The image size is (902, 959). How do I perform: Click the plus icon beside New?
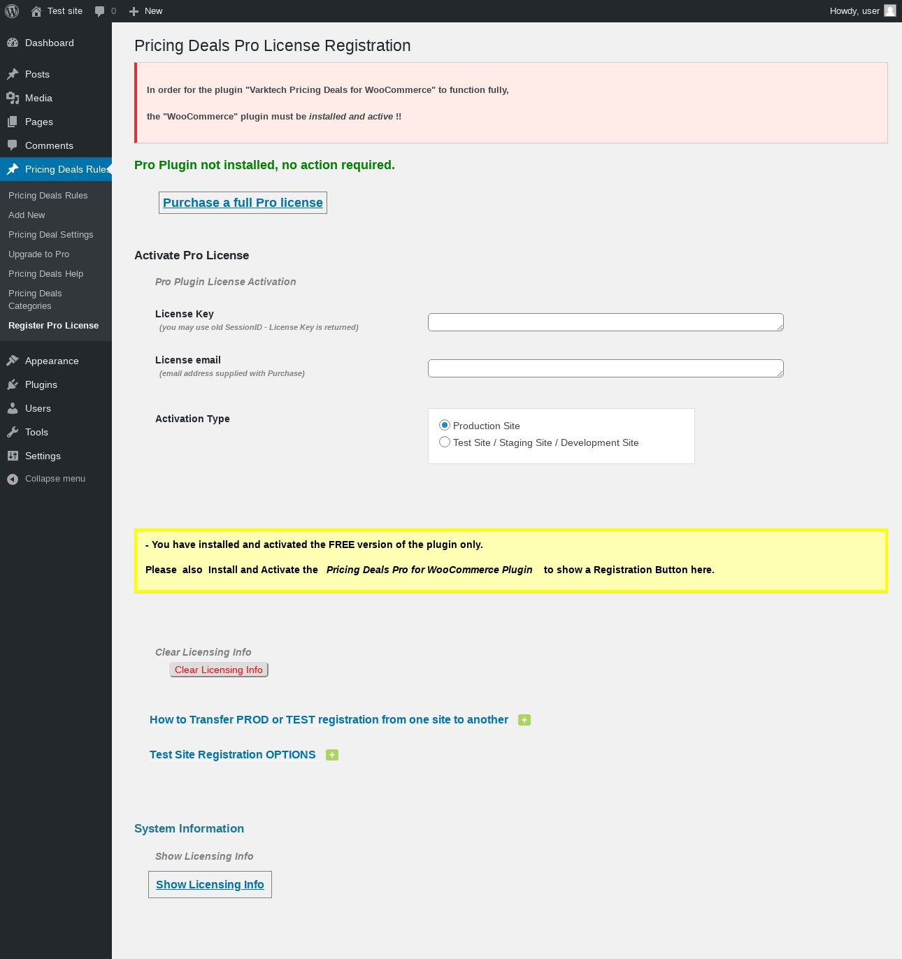[x=134, y=11]
